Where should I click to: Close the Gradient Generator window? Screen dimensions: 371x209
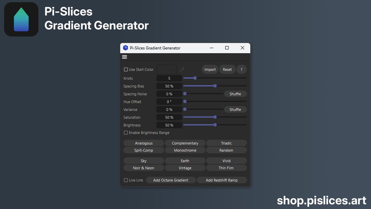(x=242, y=48)
